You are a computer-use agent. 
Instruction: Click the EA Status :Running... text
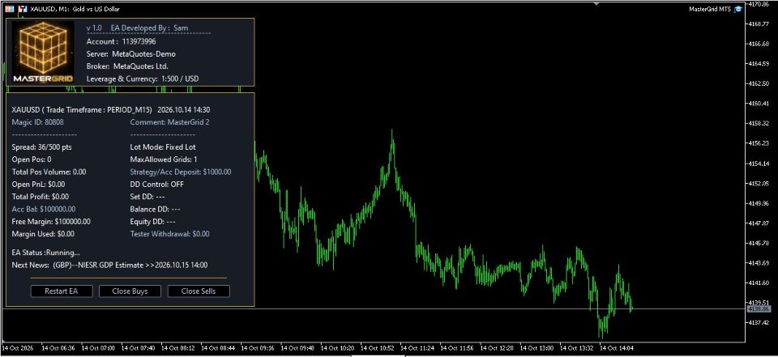pos(45,253)
